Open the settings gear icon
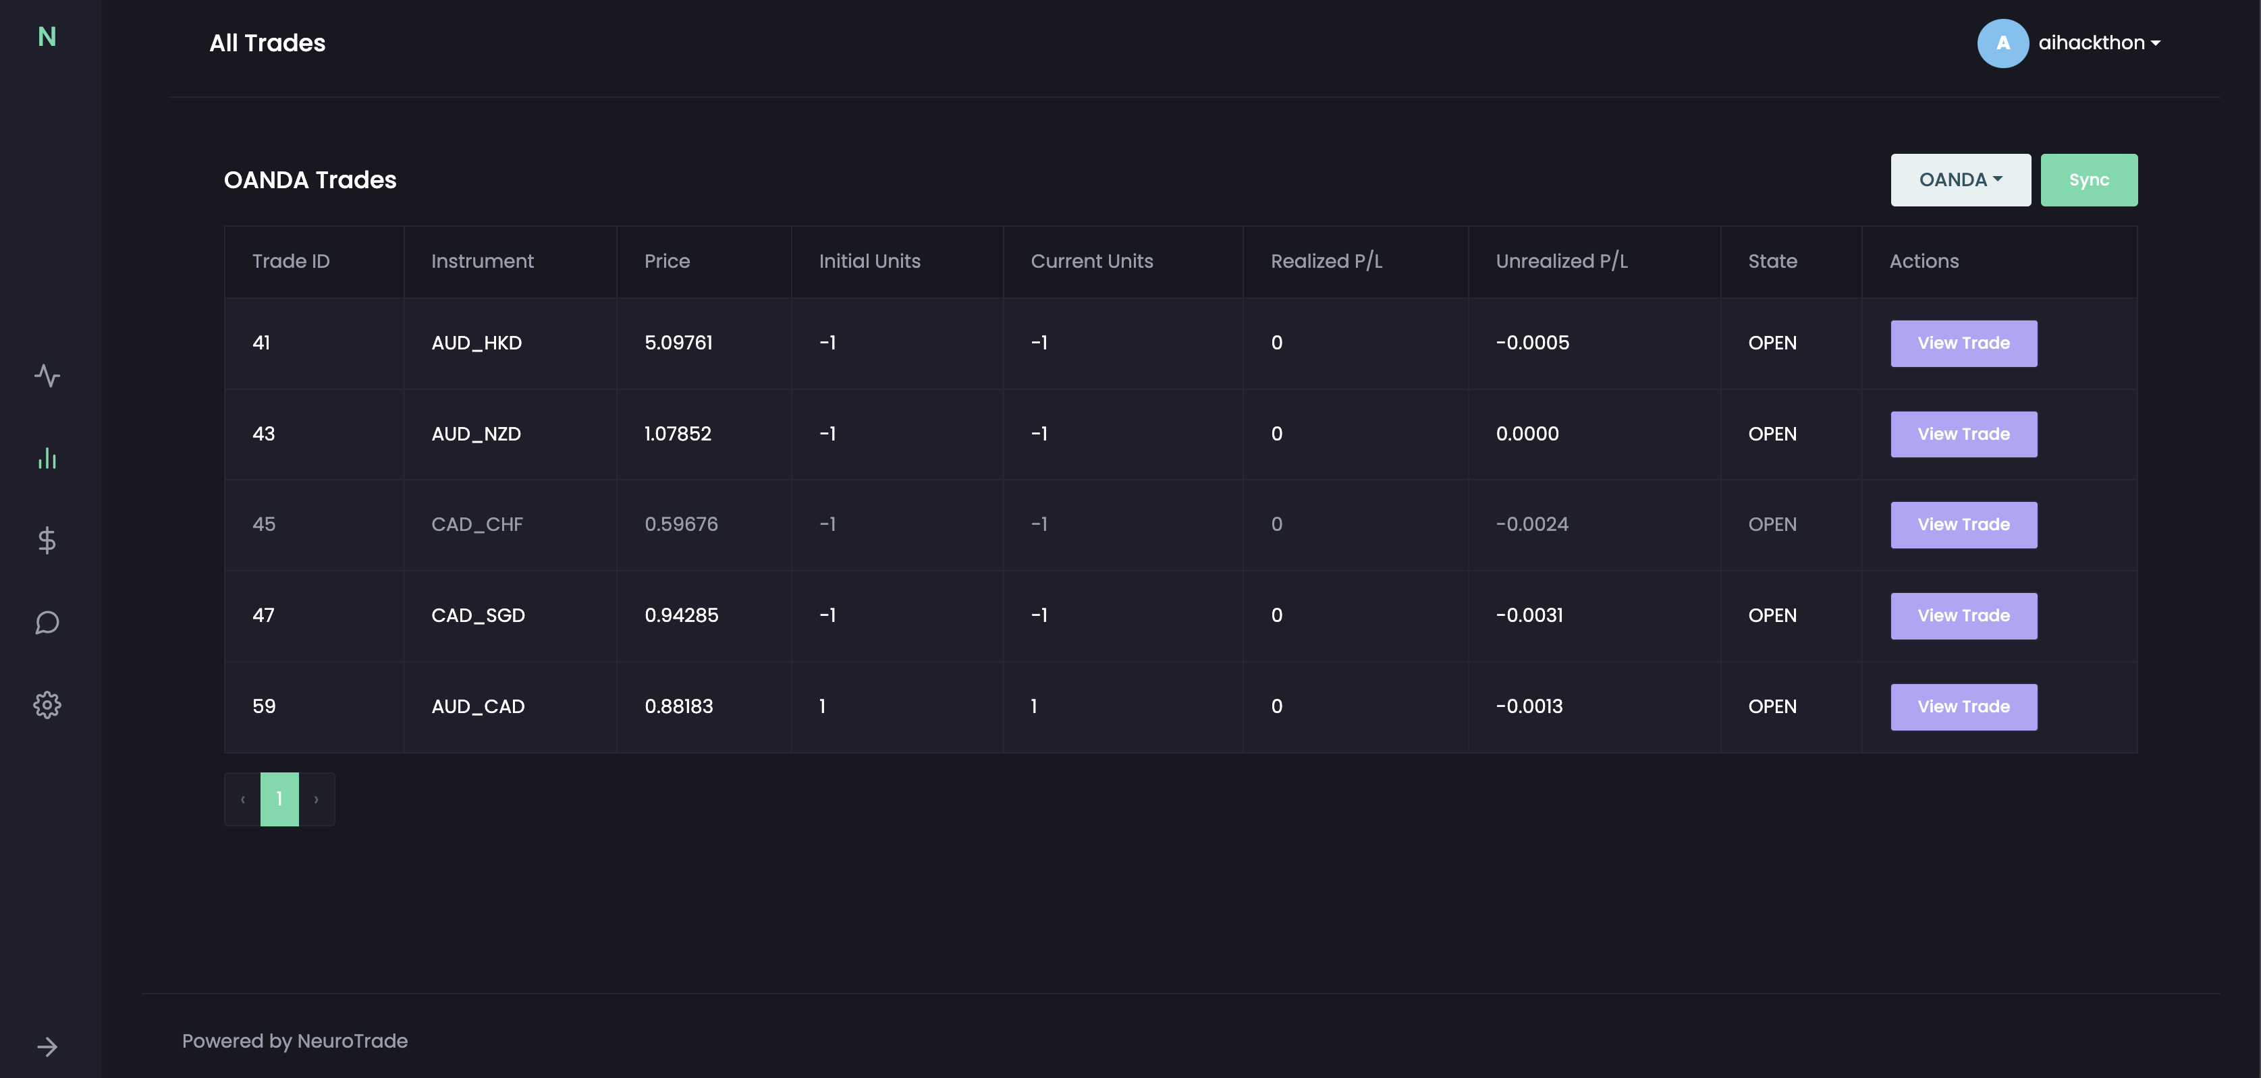The image size is (2261, 1078). point(47,704)
